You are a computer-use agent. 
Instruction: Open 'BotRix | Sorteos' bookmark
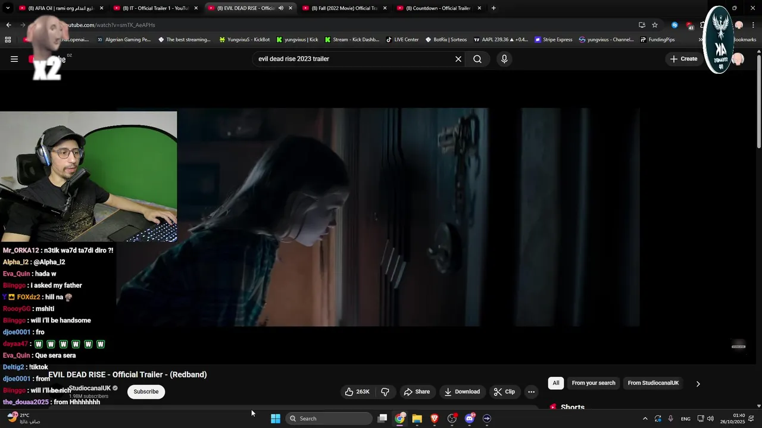[x=446, y=40]
